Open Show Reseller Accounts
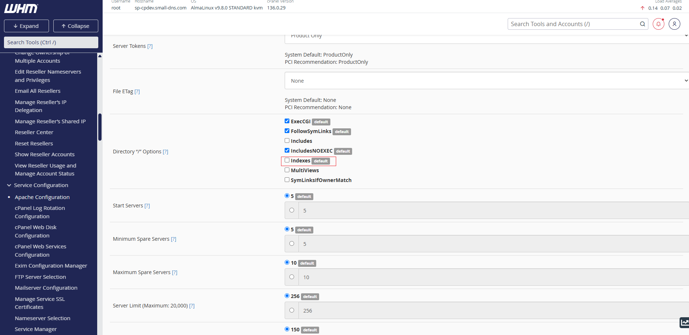Viewport: 689px width, 335px height. [45, 154]
